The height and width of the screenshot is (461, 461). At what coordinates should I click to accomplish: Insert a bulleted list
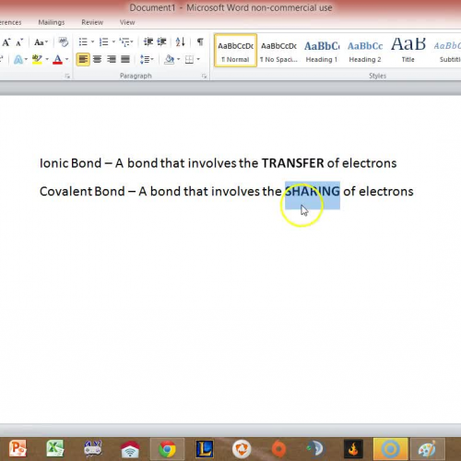83,41
